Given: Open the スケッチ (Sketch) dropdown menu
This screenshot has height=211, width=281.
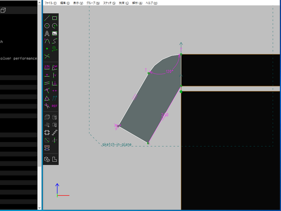Looking at the screenshot, I should click(109, 3).
